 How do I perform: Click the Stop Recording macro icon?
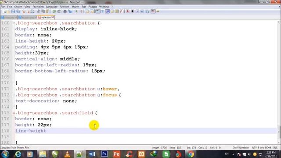pyautogui.click(x=133, y=11)
